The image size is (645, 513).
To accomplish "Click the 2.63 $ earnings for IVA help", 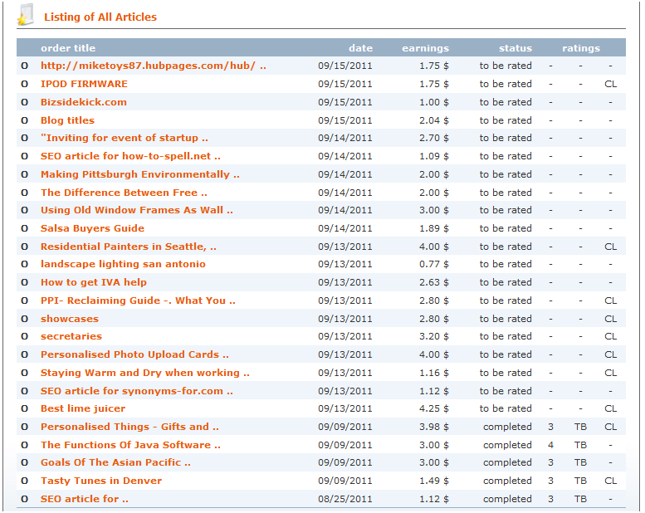I will point(433,282).
